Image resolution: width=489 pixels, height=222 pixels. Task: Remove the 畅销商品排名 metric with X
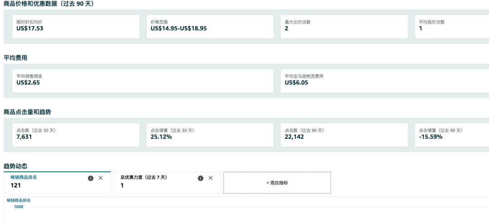[x=101, y=178]
